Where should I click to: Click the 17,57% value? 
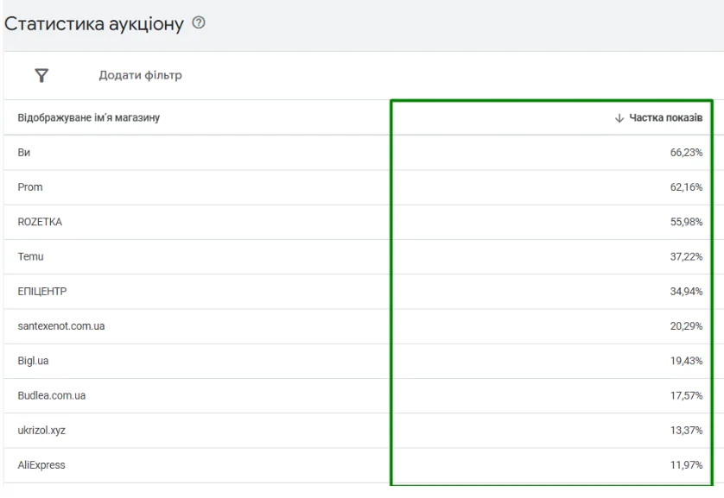[x=686, y=395]
